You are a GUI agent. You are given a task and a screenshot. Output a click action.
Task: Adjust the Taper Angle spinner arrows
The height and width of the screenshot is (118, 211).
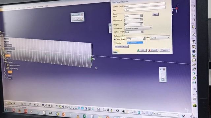pyautogui.click(x=144, y=38)
